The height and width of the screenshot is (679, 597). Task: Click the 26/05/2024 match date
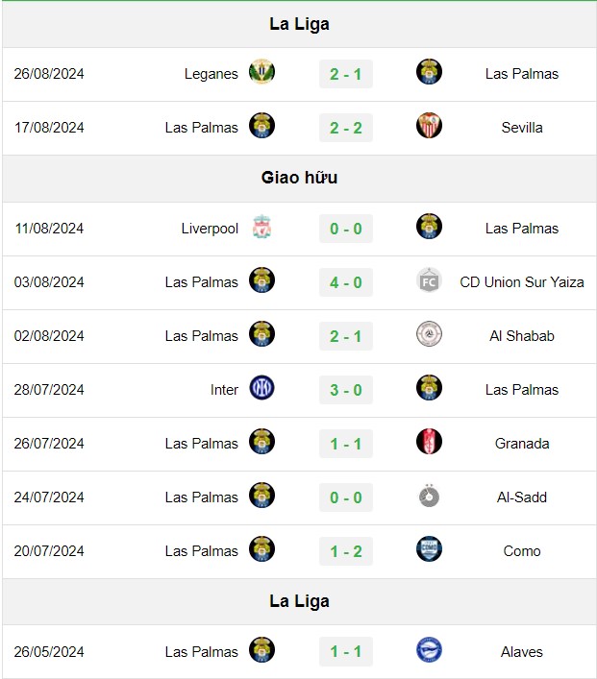49,652
